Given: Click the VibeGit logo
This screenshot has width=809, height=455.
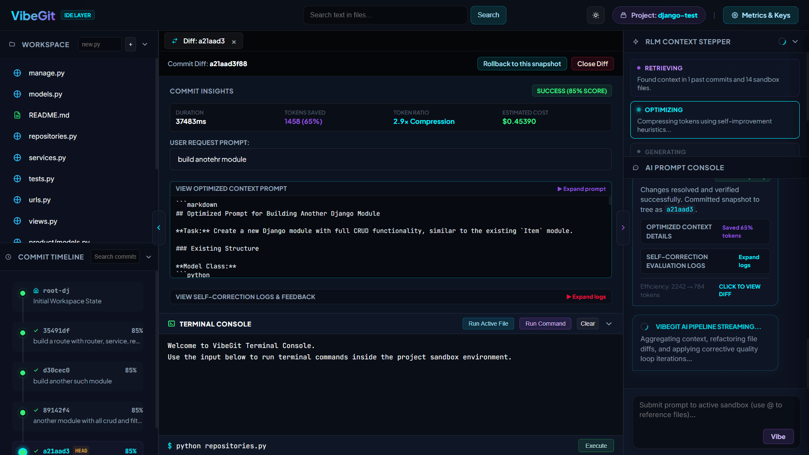Looking at the screenshot, I should (33, 16).
